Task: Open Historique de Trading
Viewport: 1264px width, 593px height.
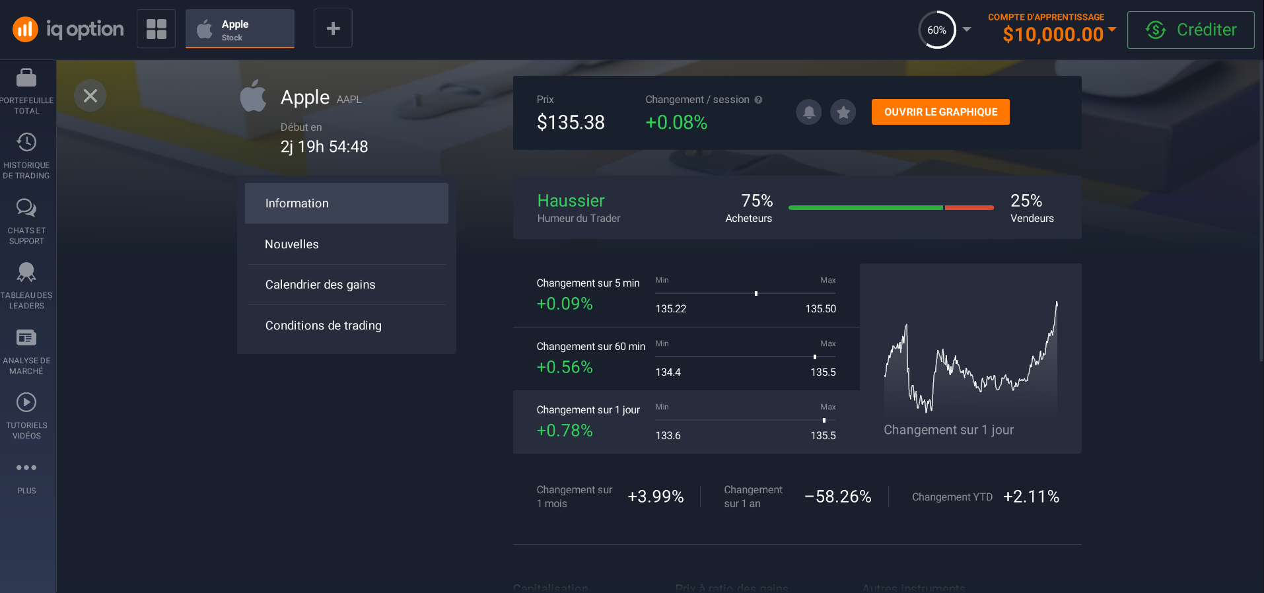Action: [x=26, y=157]
